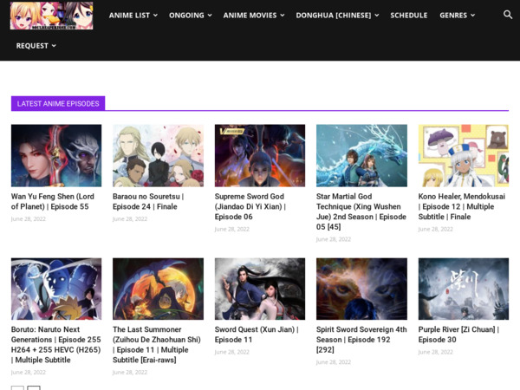Screen dimensions: 520x390
Task: Expand the Request dropdown arrow
Action: tap(54, 46)
